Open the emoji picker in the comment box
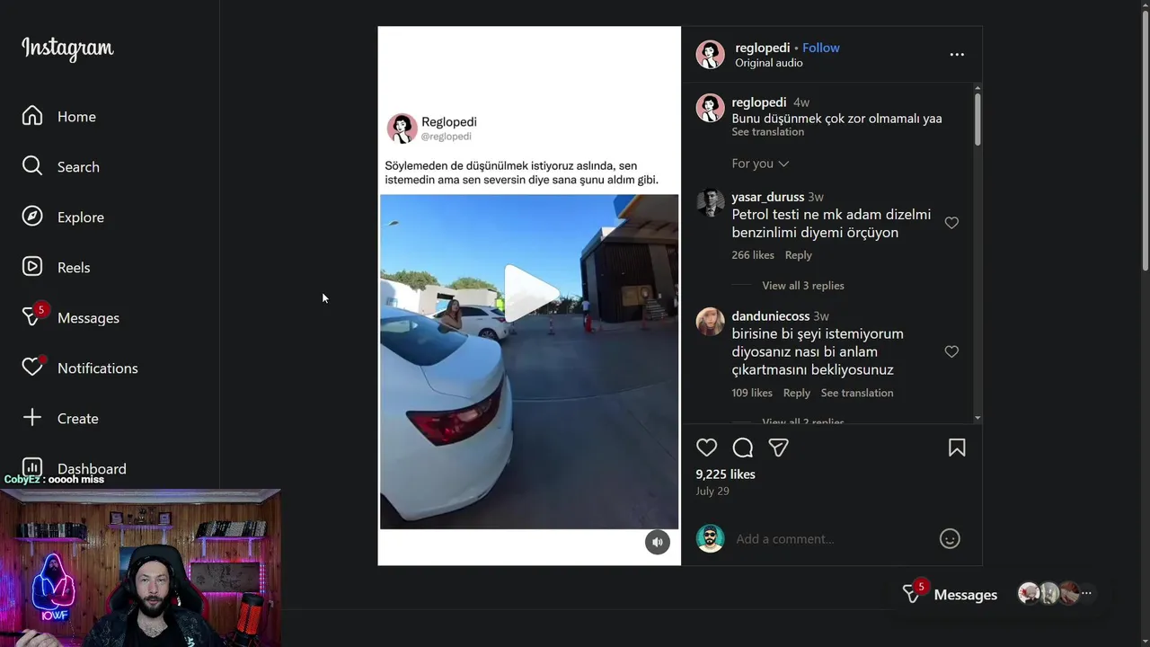The image size is (1150, 647). click(x=950, y=538)
